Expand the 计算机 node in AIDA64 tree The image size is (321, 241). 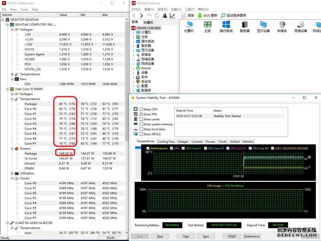click(133, 32)
